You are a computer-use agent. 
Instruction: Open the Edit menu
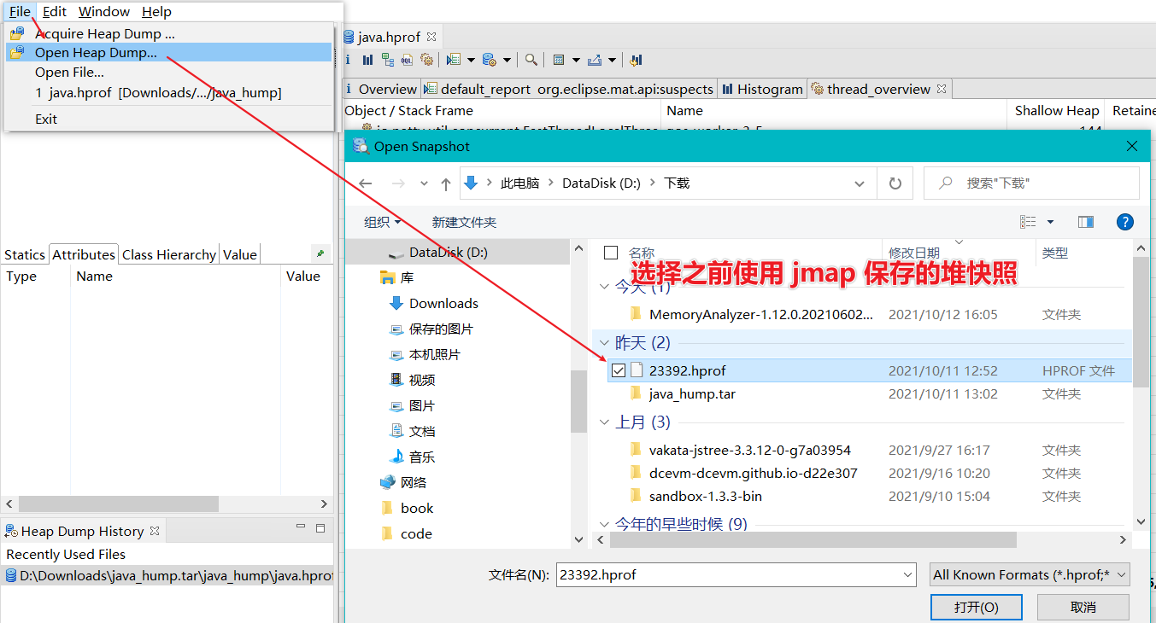click(x=55, y=12)
